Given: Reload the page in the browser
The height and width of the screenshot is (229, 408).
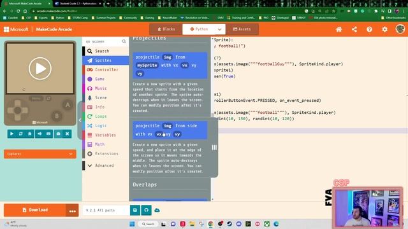Looking at the screenshot, I should pyautogui.click(x=18, y=11).
